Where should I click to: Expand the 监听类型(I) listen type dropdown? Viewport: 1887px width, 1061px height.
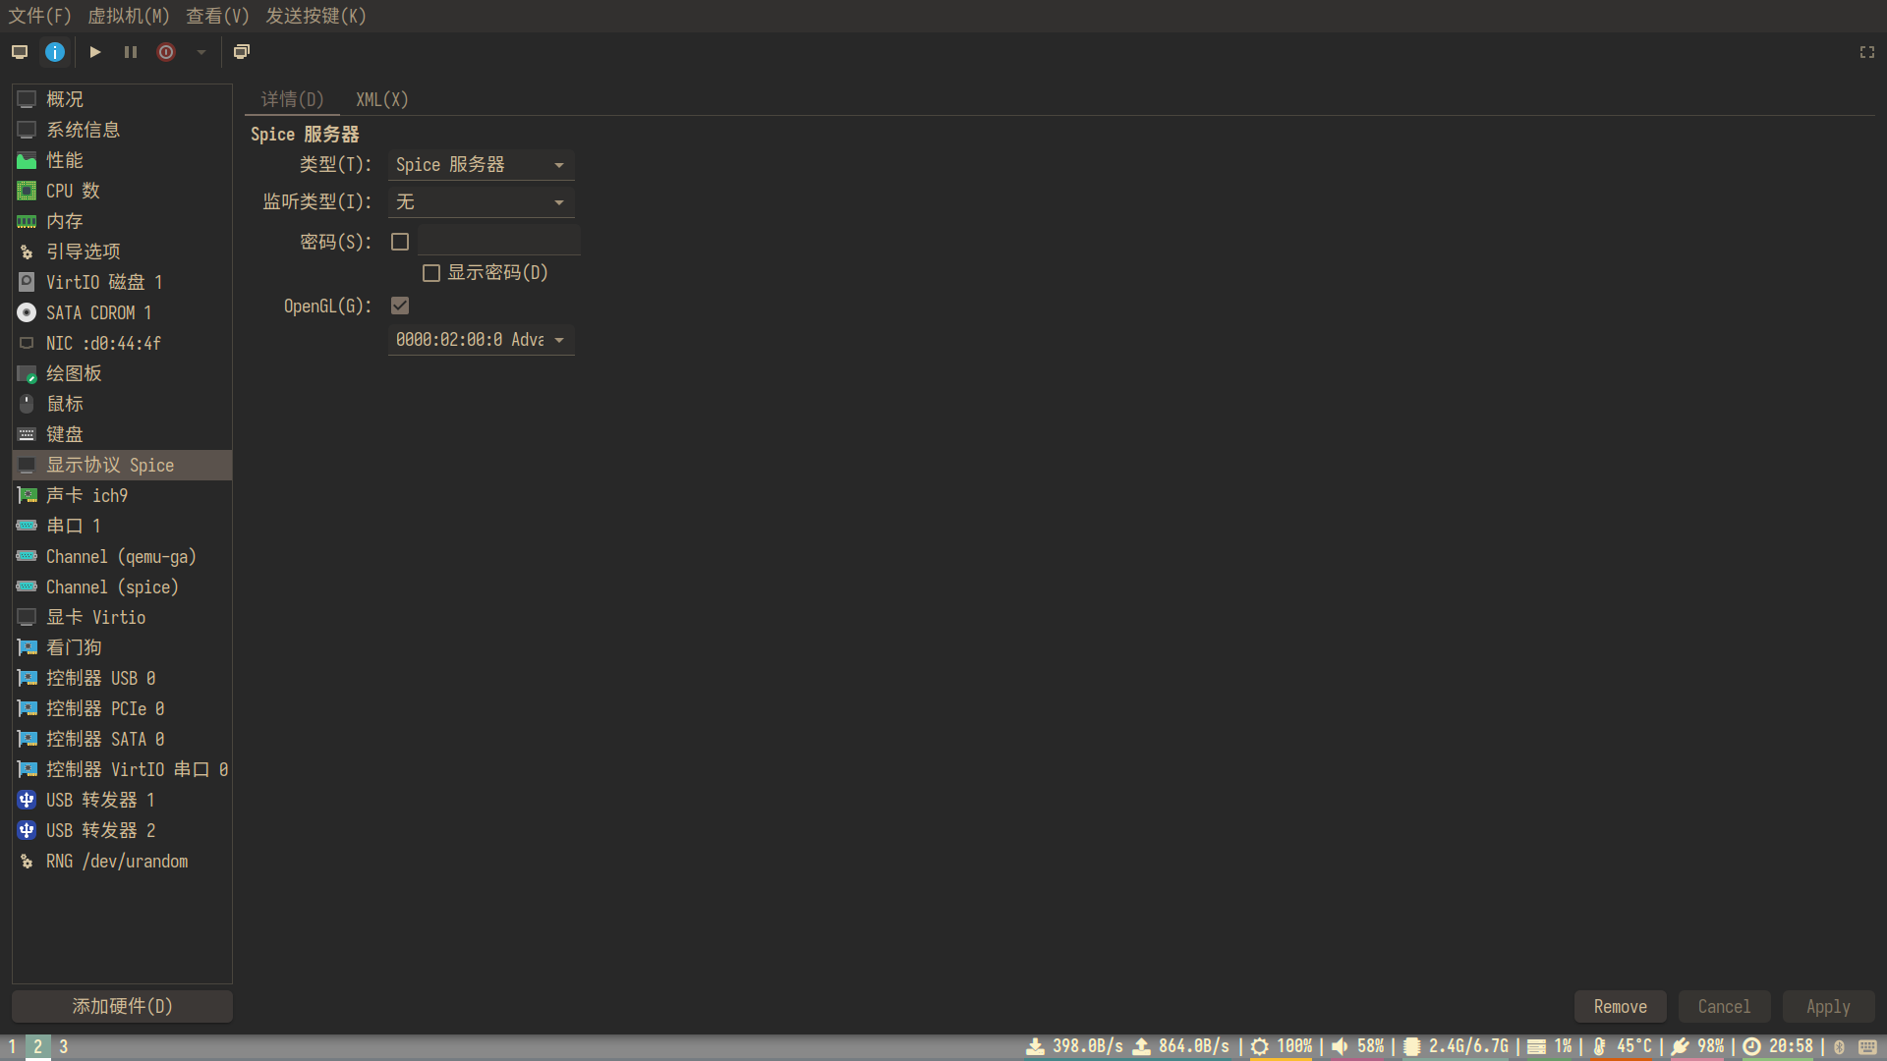481,202
